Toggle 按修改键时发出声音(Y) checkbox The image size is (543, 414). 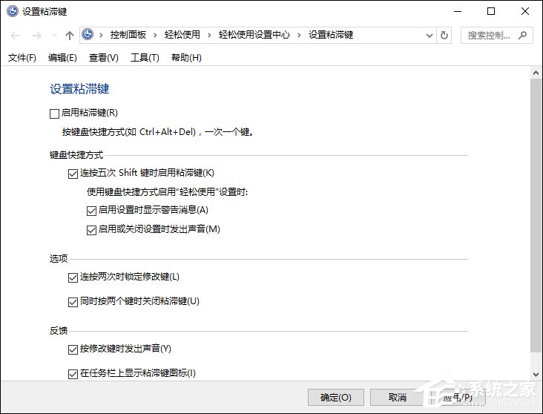pyautogui.click(x=73, y=349)
